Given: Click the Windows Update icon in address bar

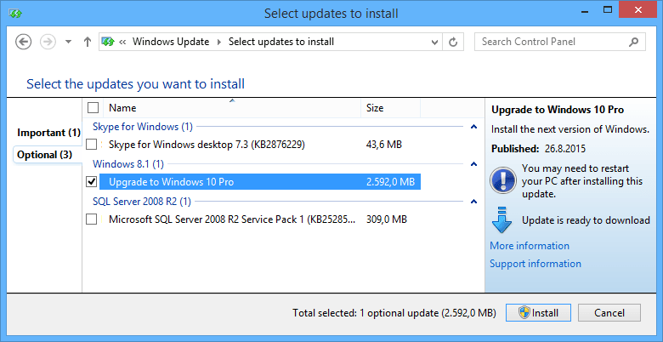Looking at the screenshot, I should [108, 42].
